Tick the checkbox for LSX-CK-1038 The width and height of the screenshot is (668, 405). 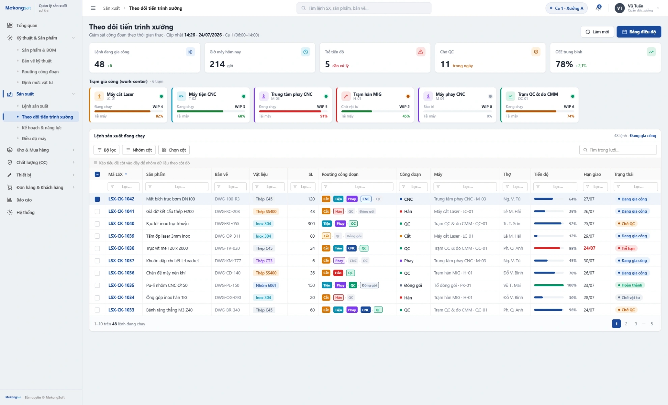click(x=97, y=248)
